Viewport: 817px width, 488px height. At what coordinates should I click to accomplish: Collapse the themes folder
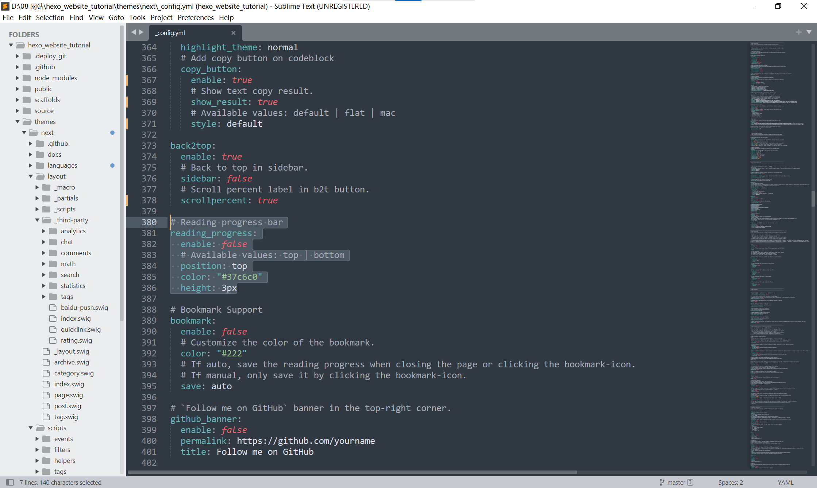pos(18,122)
